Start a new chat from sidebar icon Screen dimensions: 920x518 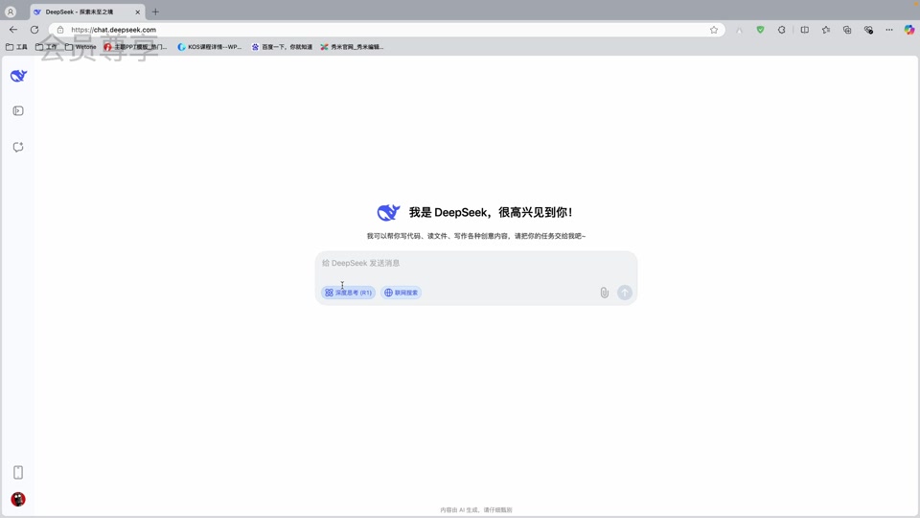point(18,147)
